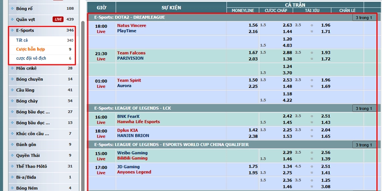This screenshot has width=382, height=191.
Task: Open Hanwha Life Esports link
Action: pos(138,122)
